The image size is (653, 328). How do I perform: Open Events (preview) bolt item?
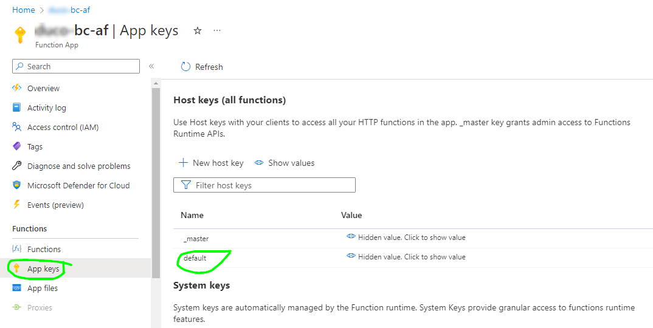(x=16, y=205)
